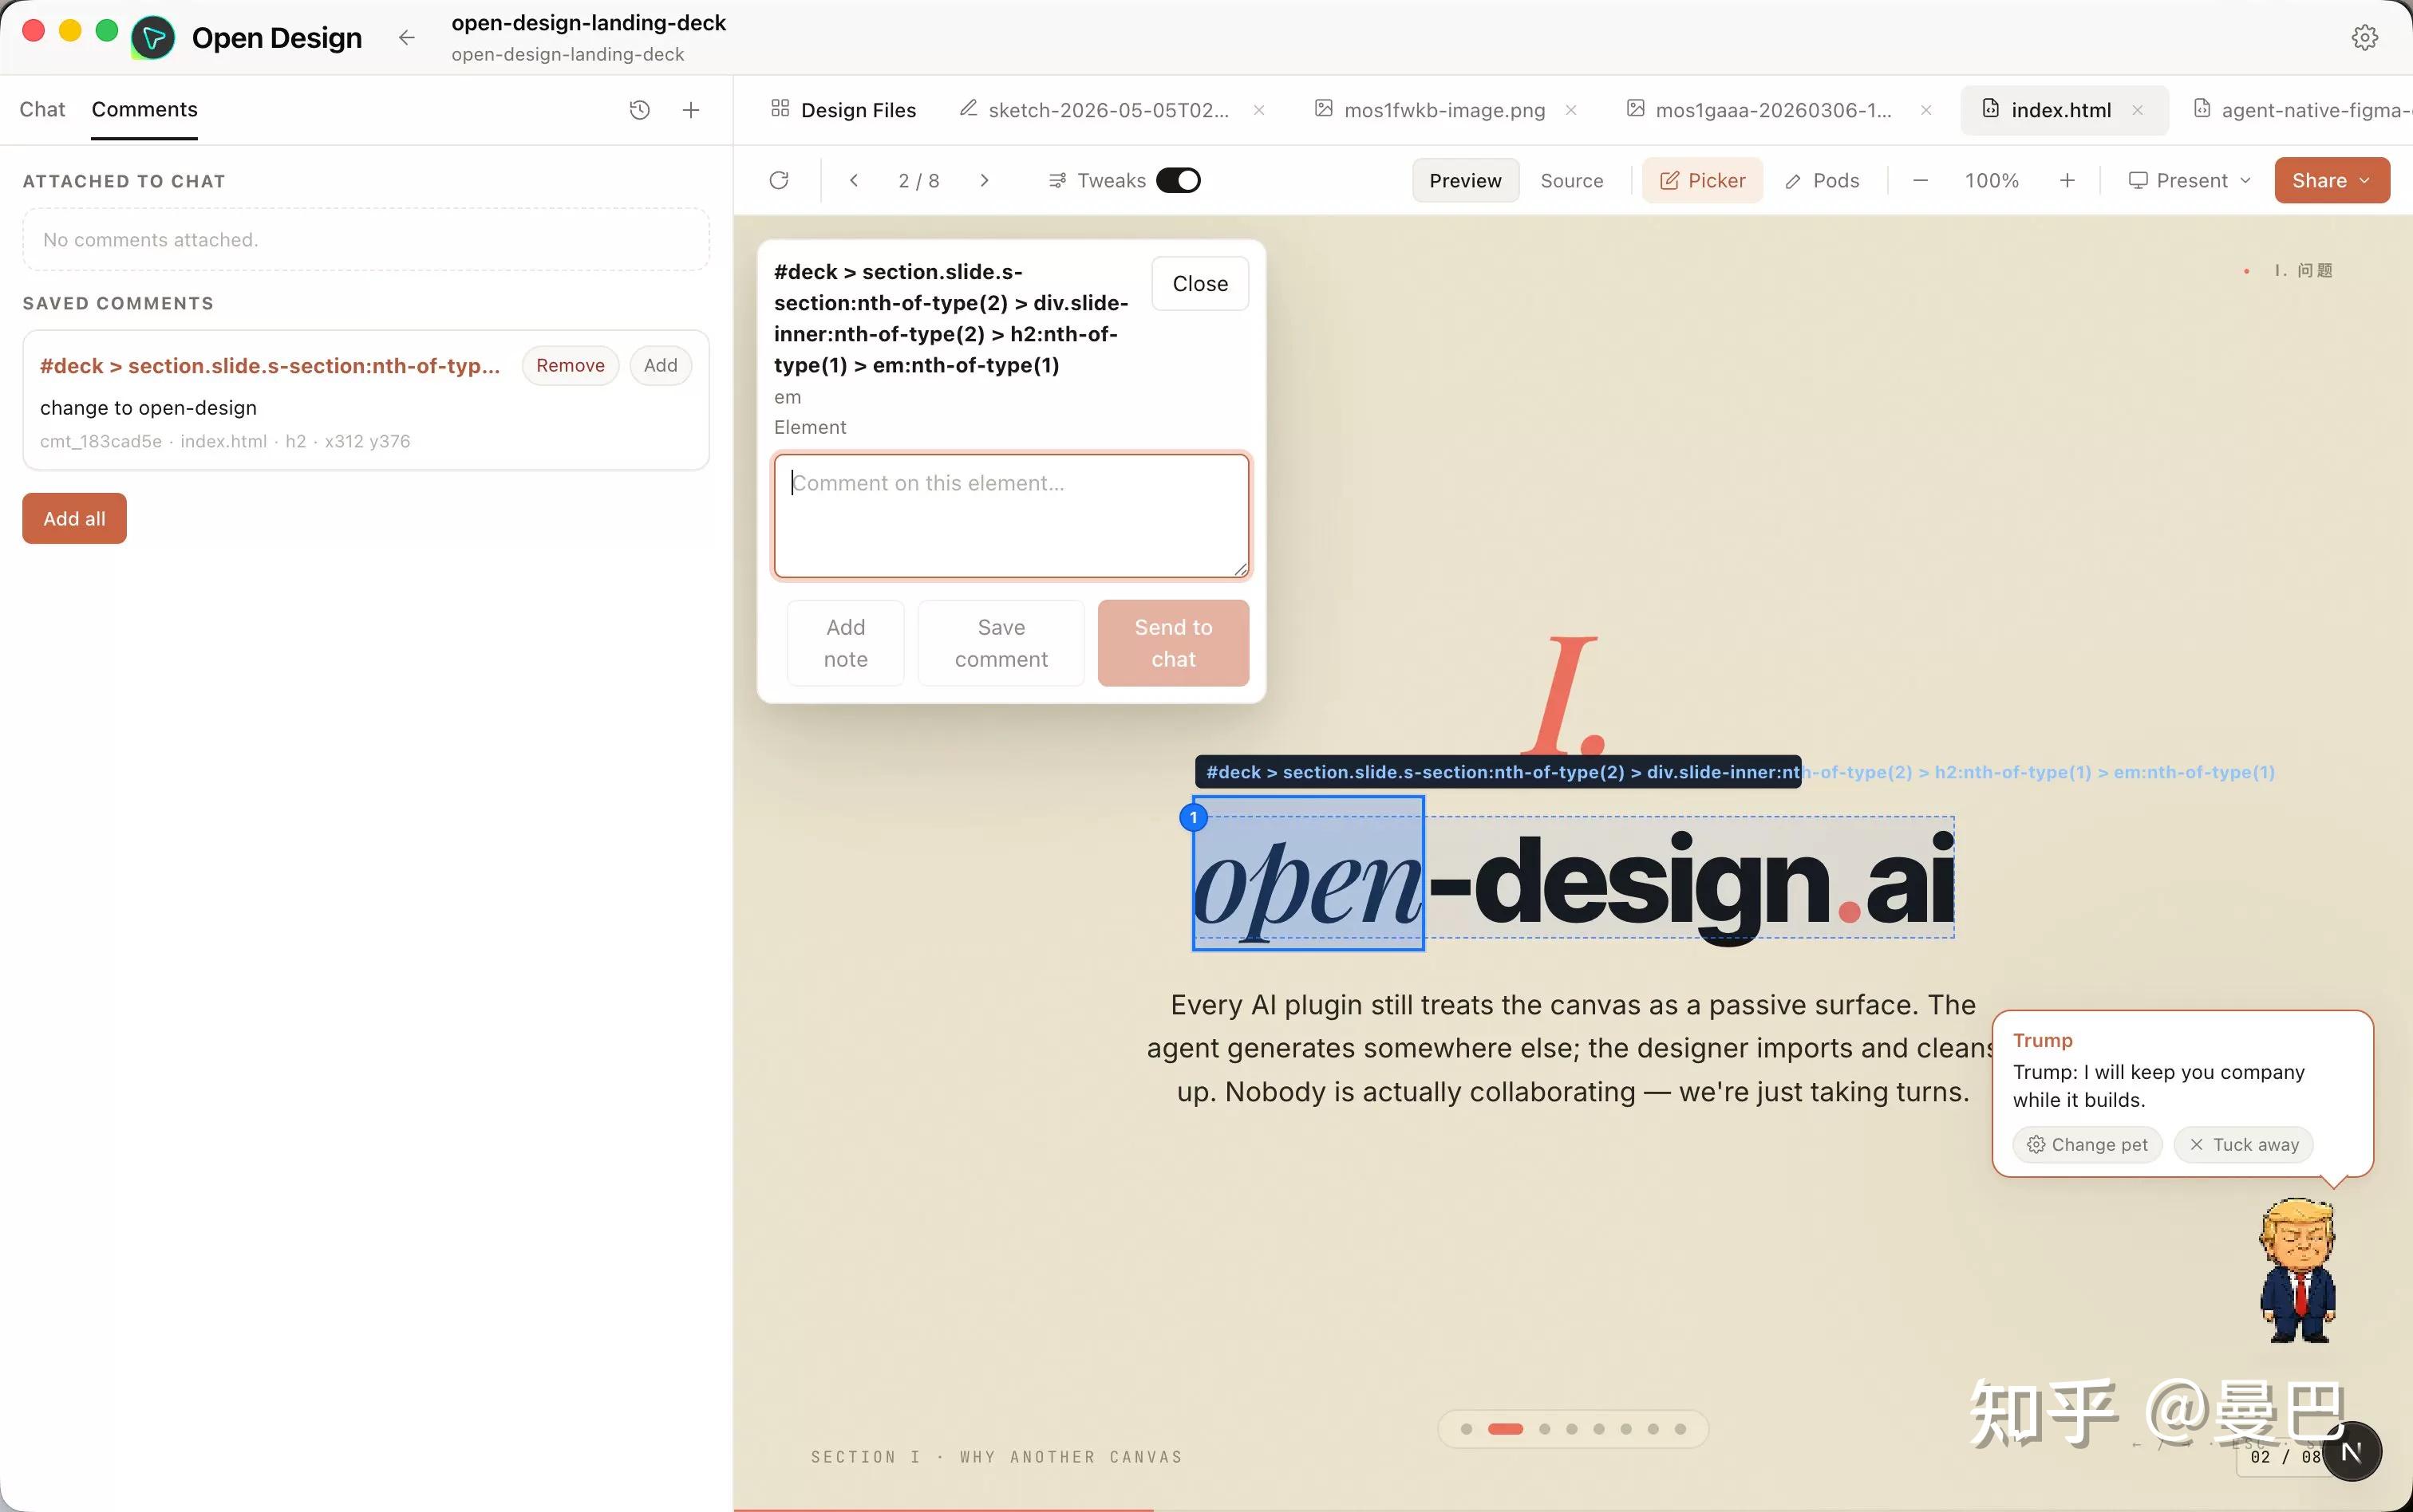Advance to the next slide arrow
The width and height of the screenshot is (2413, 1512).
[x=985, y=180]
